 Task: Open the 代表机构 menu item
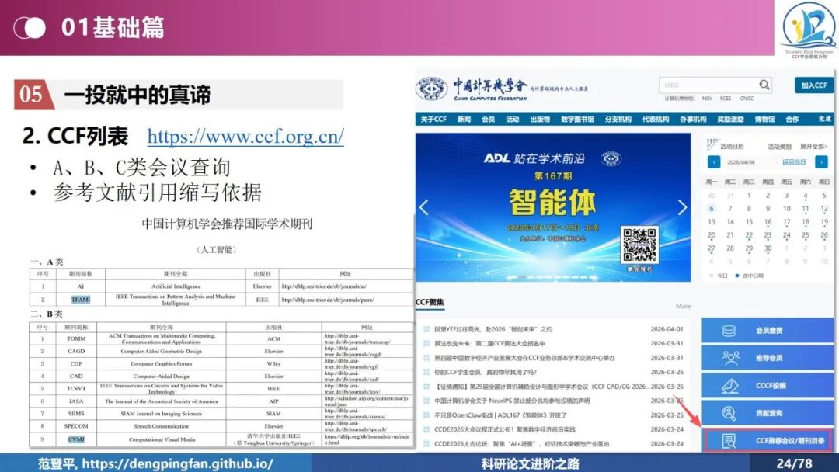coord(656,120)
